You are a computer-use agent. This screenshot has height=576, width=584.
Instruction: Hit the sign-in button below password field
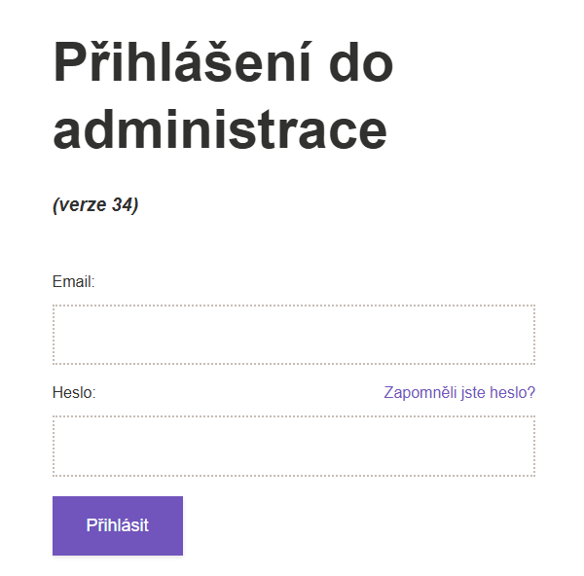(x=118, y=525)
